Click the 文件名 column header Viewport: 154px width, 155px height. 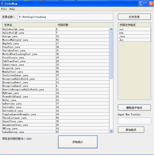(29, 25)
